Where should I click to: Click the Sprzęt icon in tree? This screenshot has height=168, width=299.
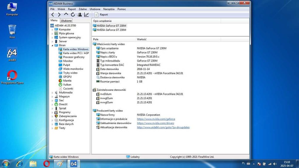point(56,108)
